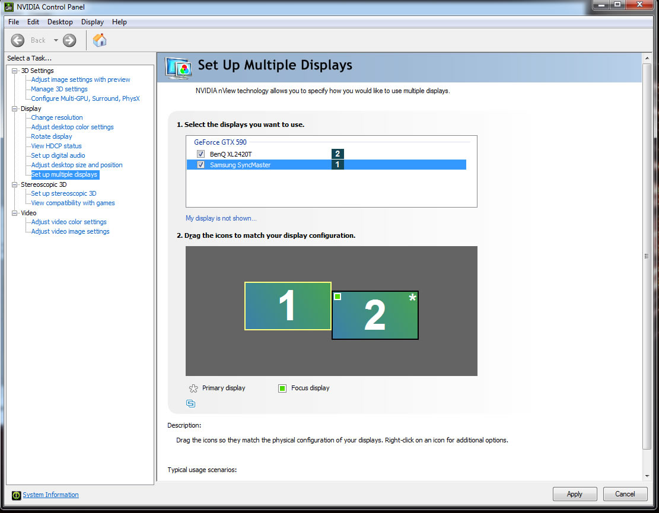The height and width of the screenshot is (513, 659).
Task: Select display 2 icon in layout area
Action: [x=375, y=316]
